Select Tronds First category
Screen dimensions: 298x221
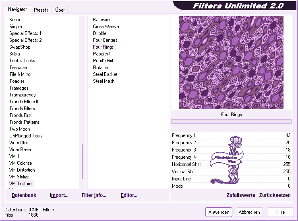point(21,115)
